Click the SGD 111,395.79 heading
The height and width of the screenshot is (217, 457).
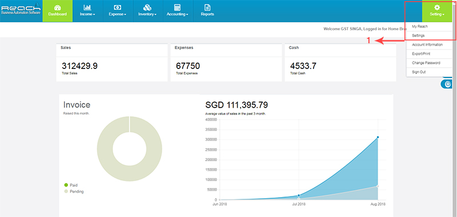coord(236,105)
